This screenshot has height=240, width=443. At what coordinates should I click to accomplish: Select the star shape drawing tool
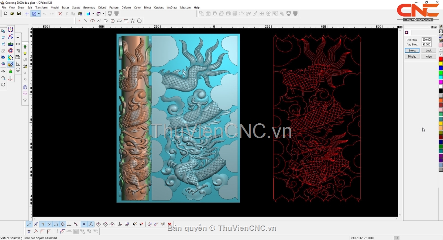[133, 21]
